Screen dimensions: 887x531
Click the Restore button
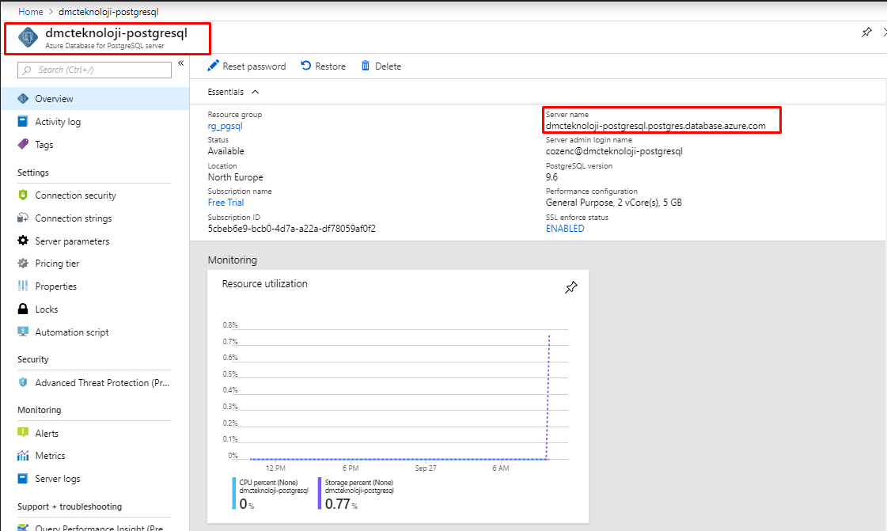tap(323, 66)
